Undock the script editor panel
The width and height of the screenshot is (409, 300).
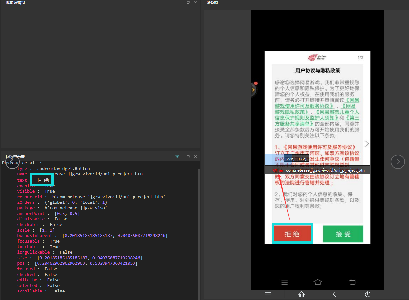[188, 2]
